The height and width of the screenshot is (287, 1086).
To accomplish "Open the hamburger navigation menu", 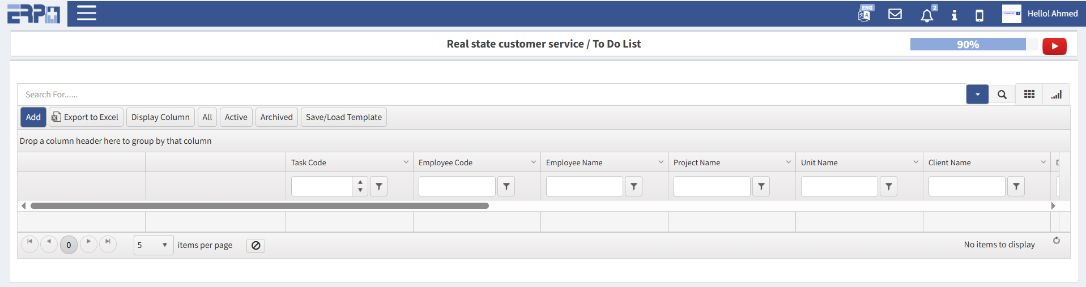I will point(86,13).
